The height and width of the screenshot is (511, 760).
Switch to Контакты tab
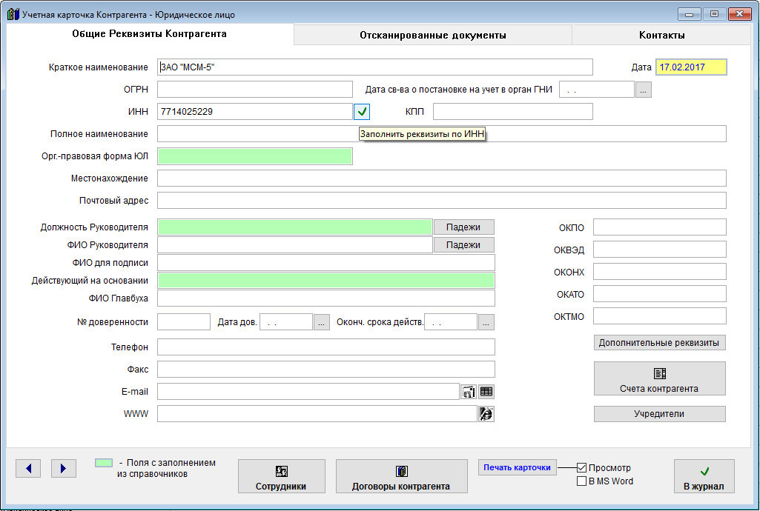tap(661, 35)
